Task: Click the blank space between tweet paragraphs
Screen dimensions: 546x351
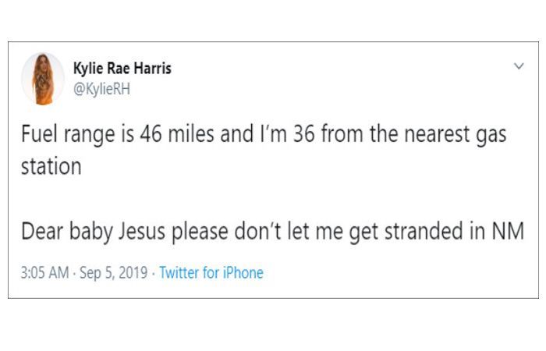Action: [273, 198]
